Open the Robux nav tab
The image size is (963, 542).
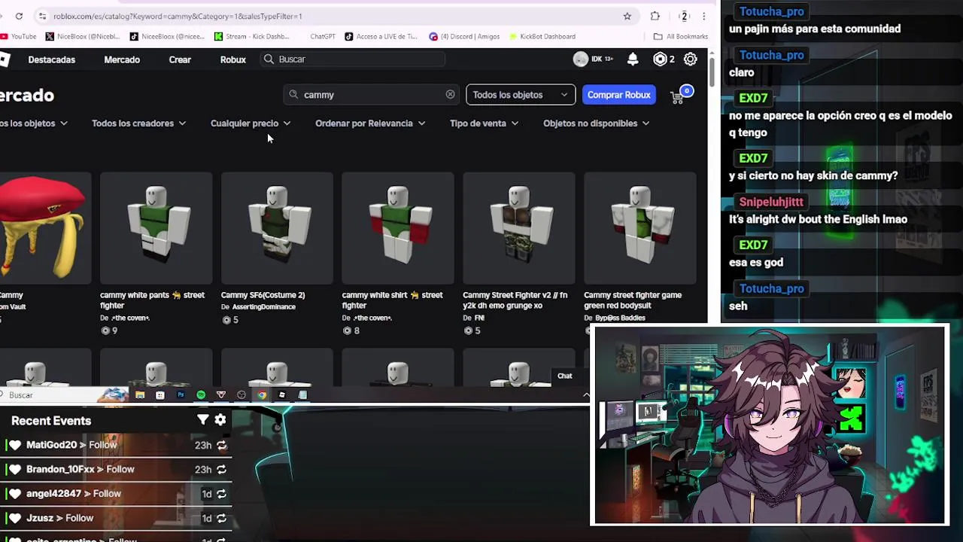coord(233,59)
